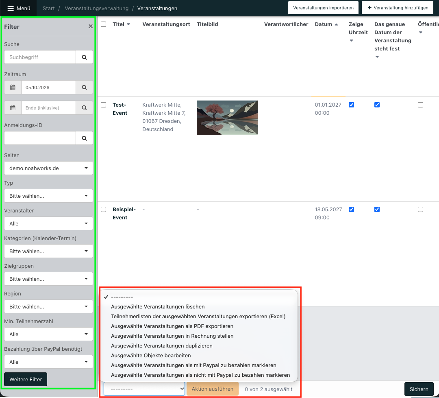
Task: Select the Beispiel-Event row checkbox
Action: 104,209
